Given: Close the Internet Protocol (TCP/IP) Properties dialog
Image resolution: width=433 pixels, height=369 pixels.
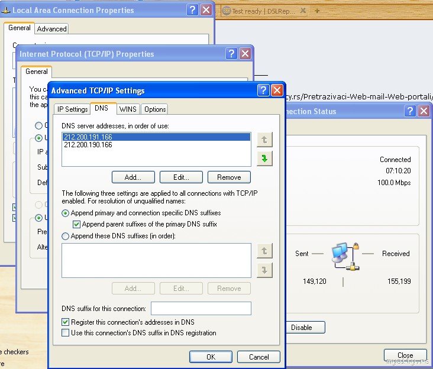Looking at the screenshot, I should [245, 54].
